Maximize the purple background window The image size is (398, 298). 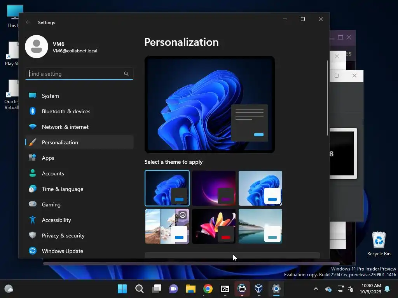pos(340,37)
